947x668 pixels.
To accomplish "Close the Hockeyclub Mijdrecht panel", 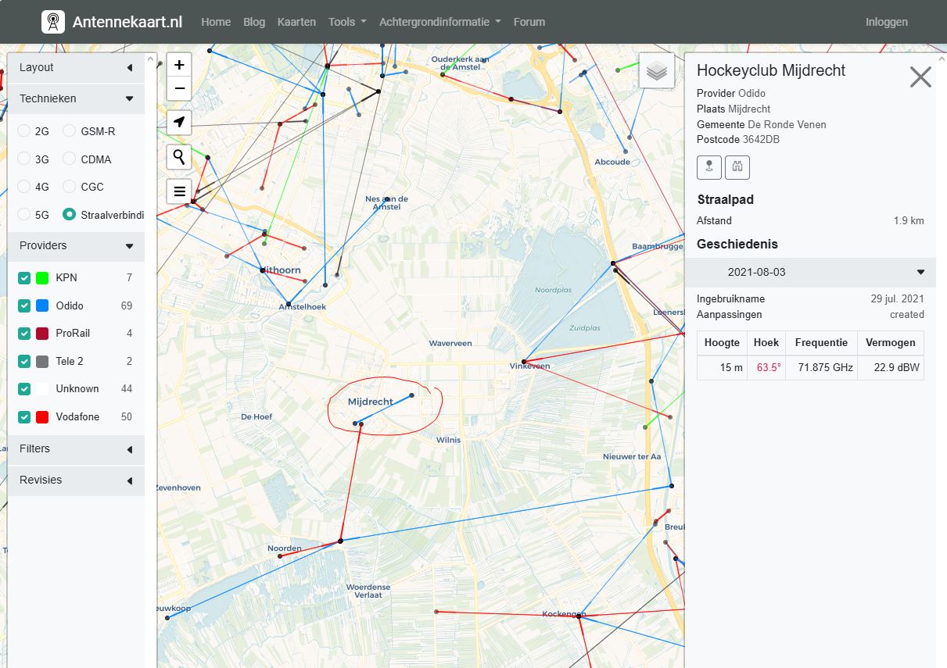I will point(920,77).
